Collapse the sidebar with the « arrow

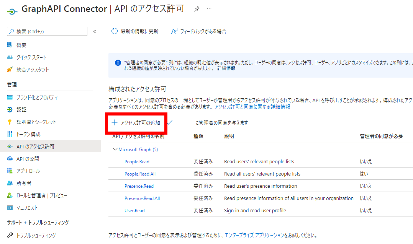(x=95, y=32)
